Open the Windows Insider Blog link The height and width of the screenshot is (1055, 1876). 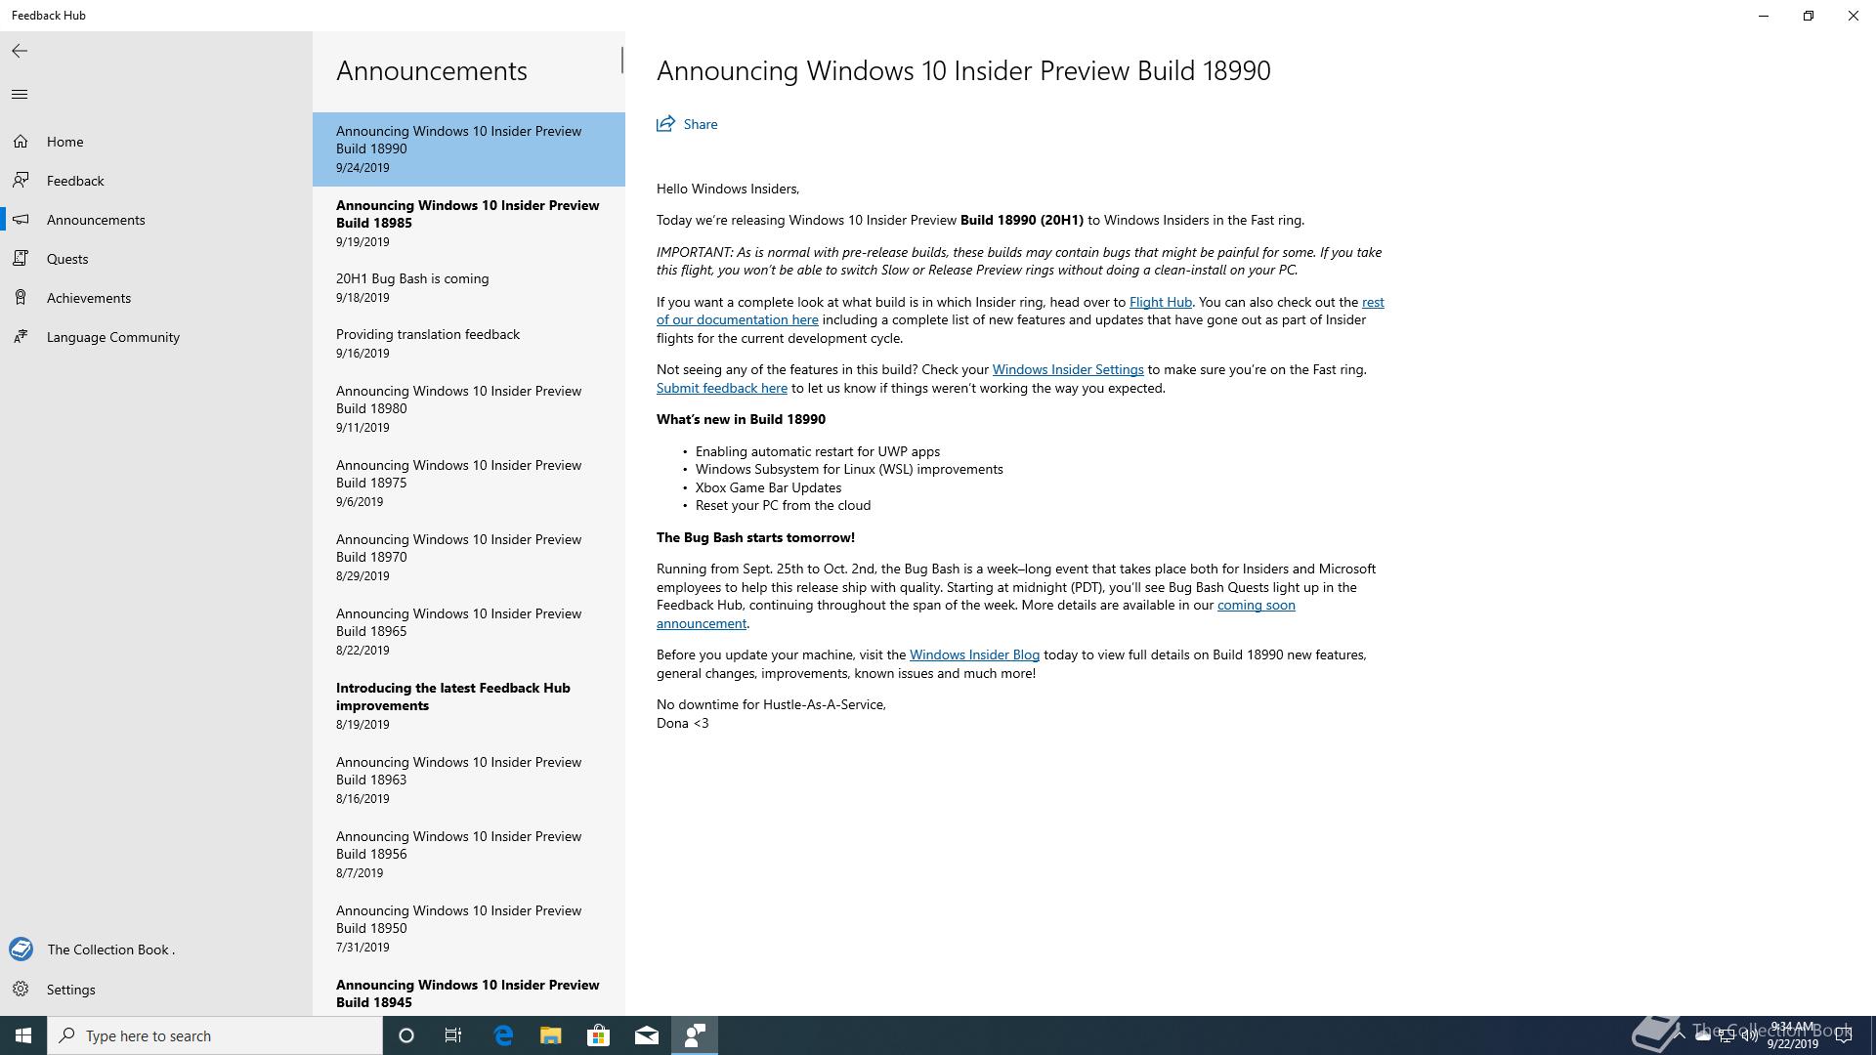coord(974,654)
